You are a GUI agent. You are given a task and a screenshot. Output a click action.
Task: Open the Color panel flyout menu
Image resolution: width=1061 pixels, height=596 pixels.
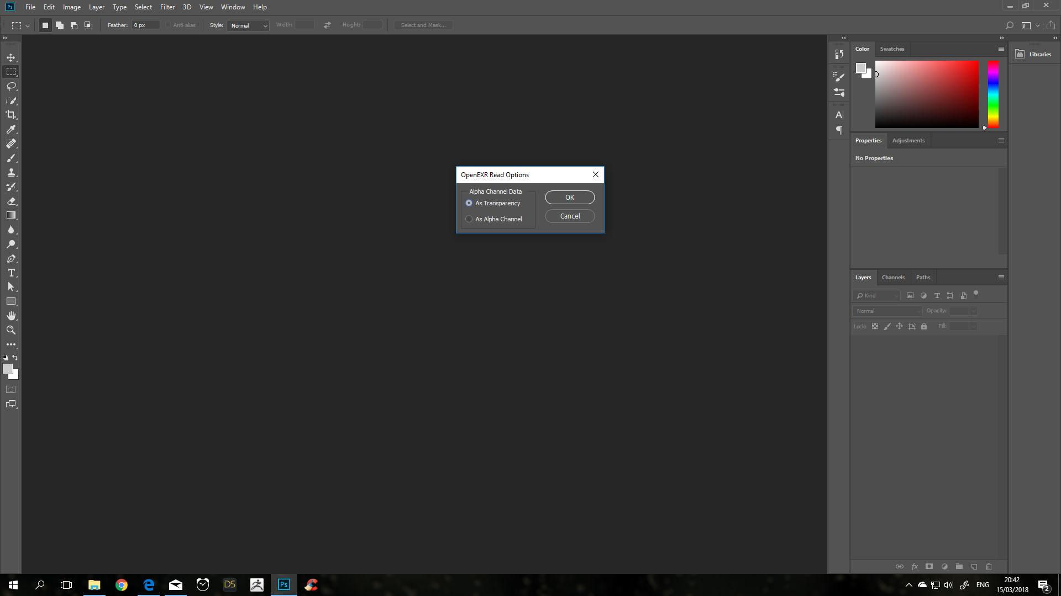coord(1001,49)
